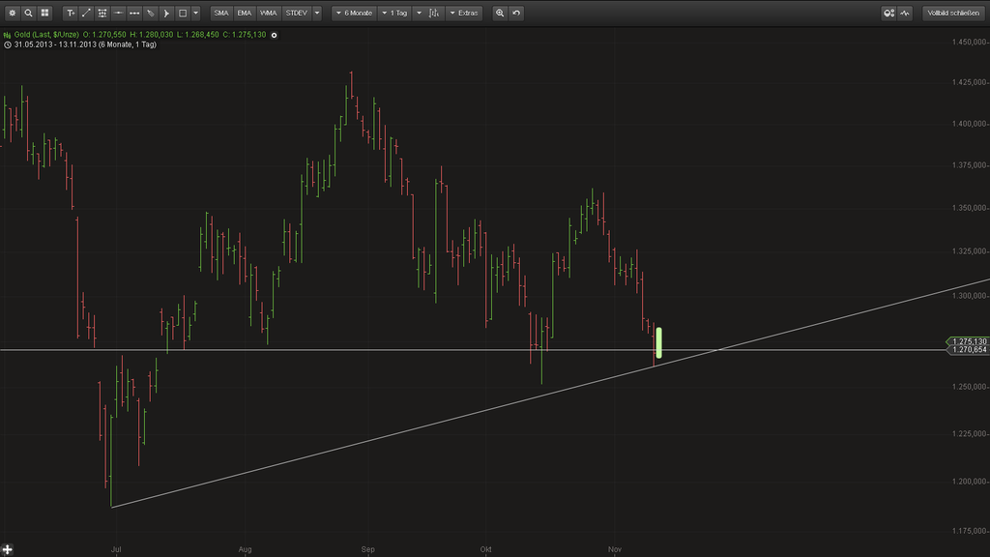990x557 pixels.
Task: Add SMA indicator
Action: (x=221, y=13)
